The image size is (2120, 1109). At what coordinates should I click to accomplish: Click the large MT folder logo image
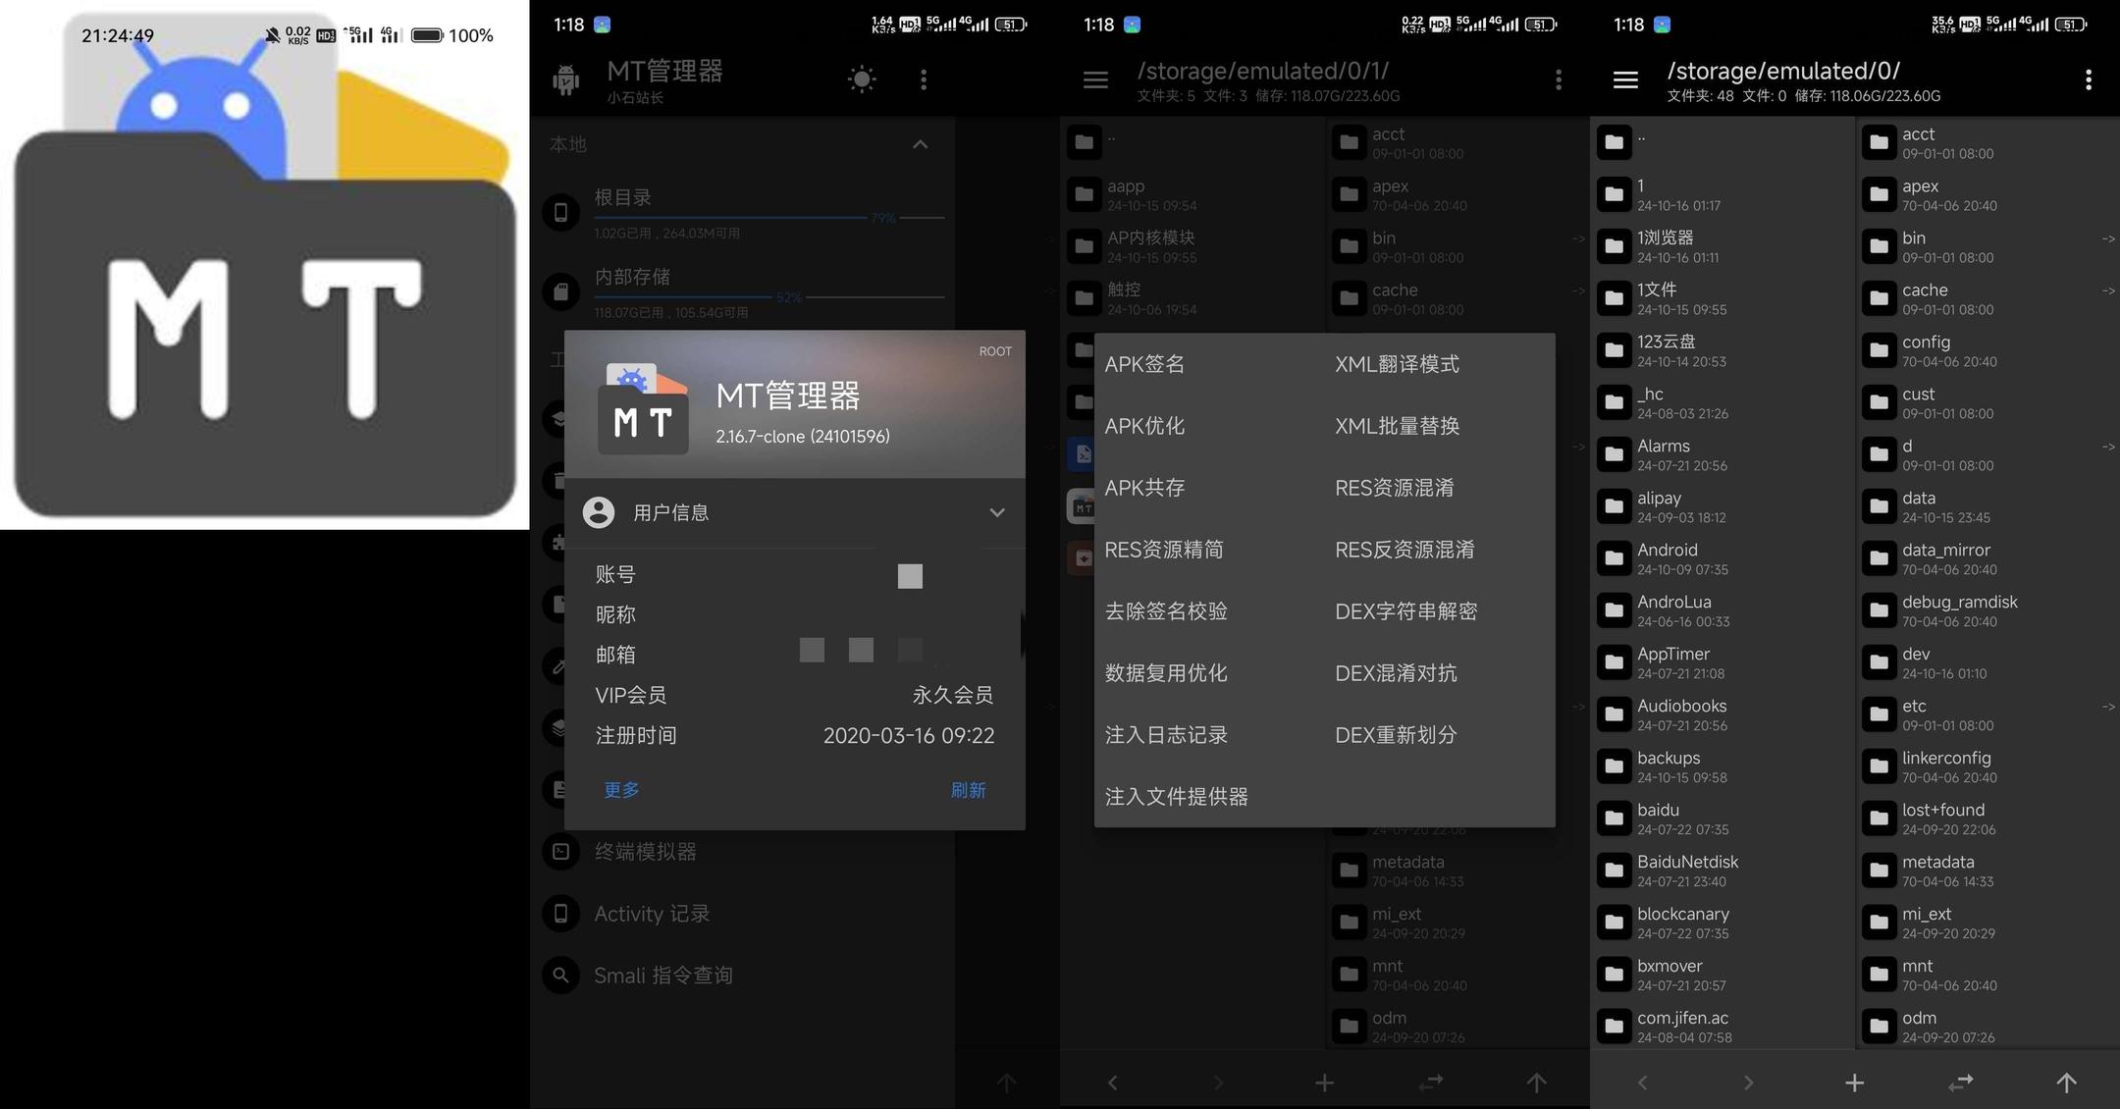pos(264,265)
